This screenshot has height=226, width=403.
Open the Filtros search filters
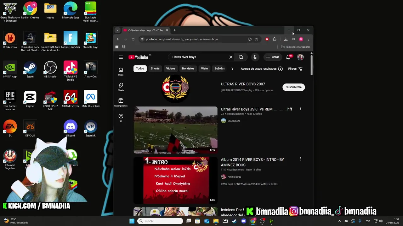pos(295,69)
